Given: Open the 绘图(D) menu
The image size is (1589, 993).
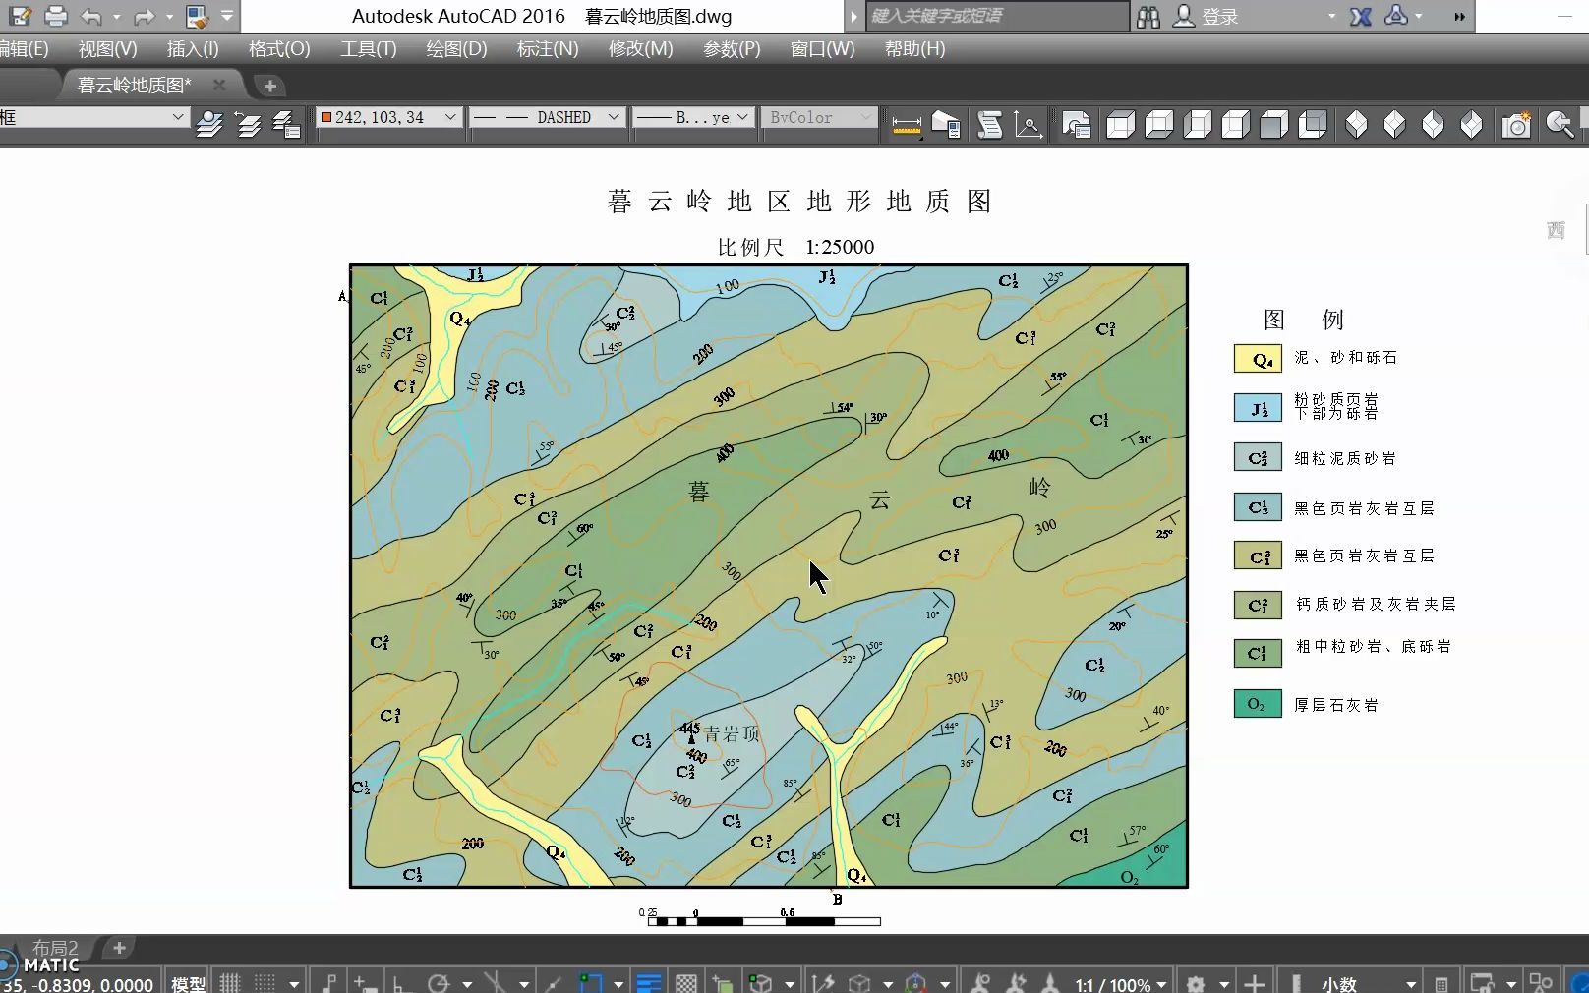Looking at the screenshot, I should 456,49.
